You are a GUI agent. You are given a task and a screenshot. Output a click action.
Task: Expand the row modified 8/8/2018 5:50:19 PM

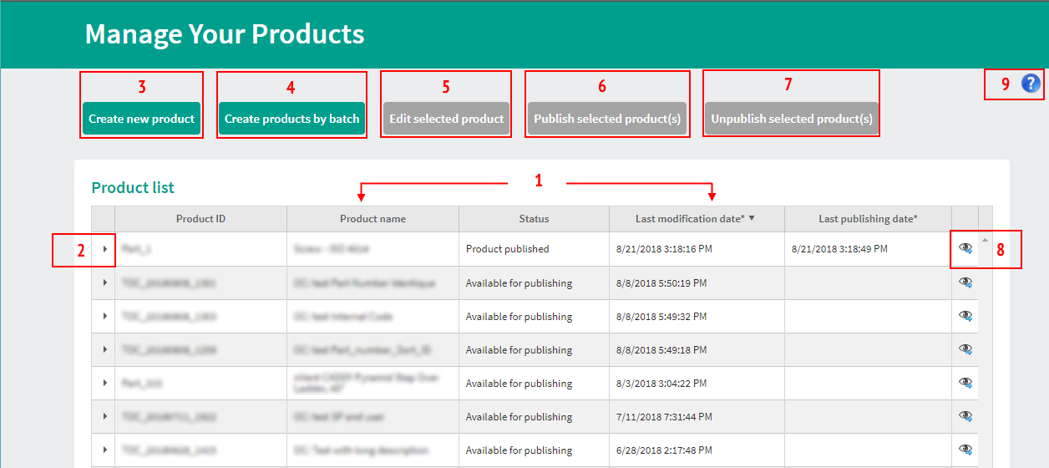[104, 283]
